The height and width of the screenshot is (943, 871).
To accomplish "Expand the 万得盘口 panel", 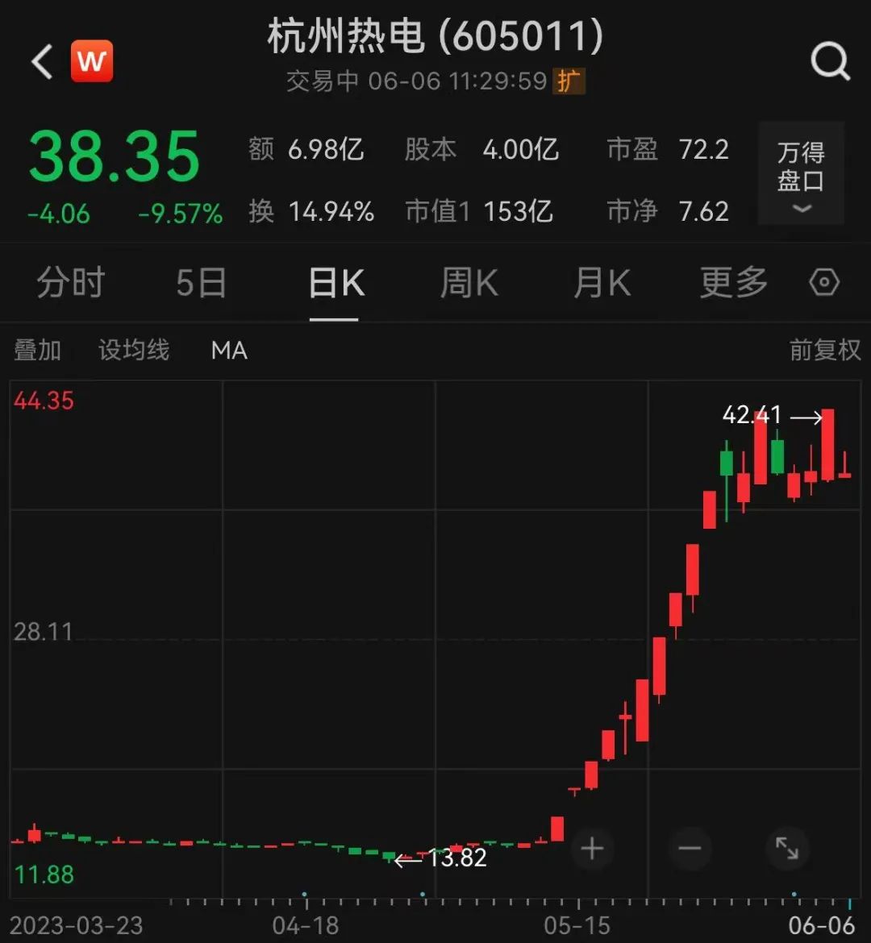I will [x=801, y=174].
